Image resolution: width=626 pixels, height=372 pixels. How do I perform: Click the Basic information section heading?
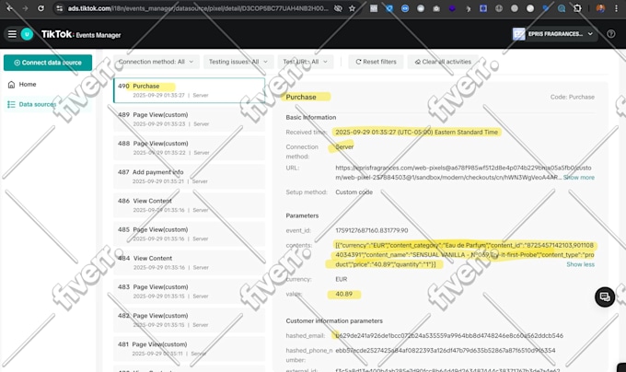310,117
